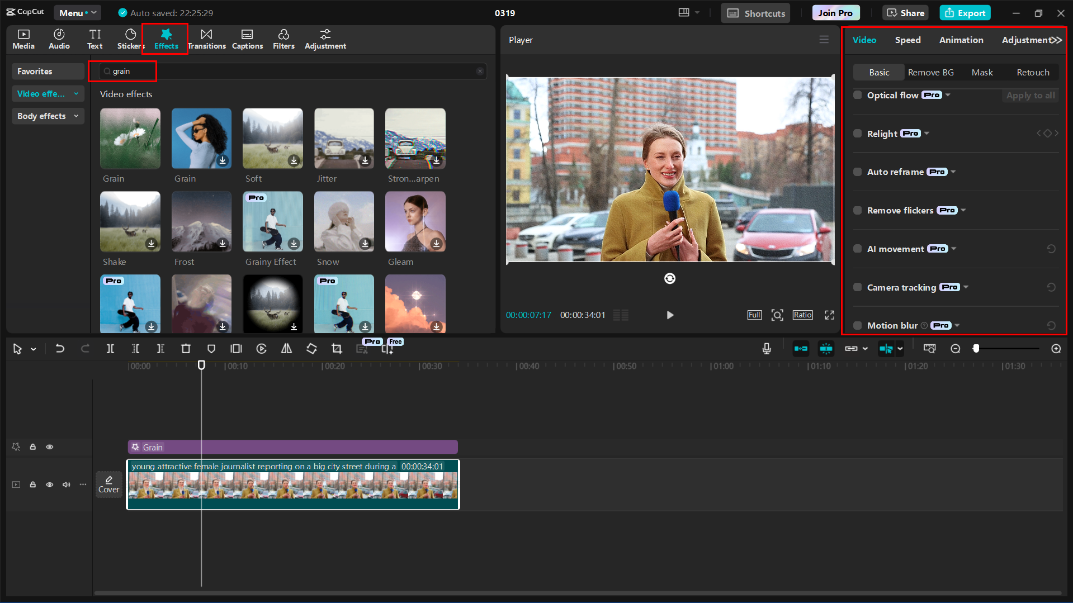Enable the Optical flow option

[857, 95]
